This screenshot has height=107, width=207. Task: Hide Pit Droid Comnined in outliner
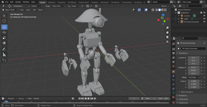(204, 22)
